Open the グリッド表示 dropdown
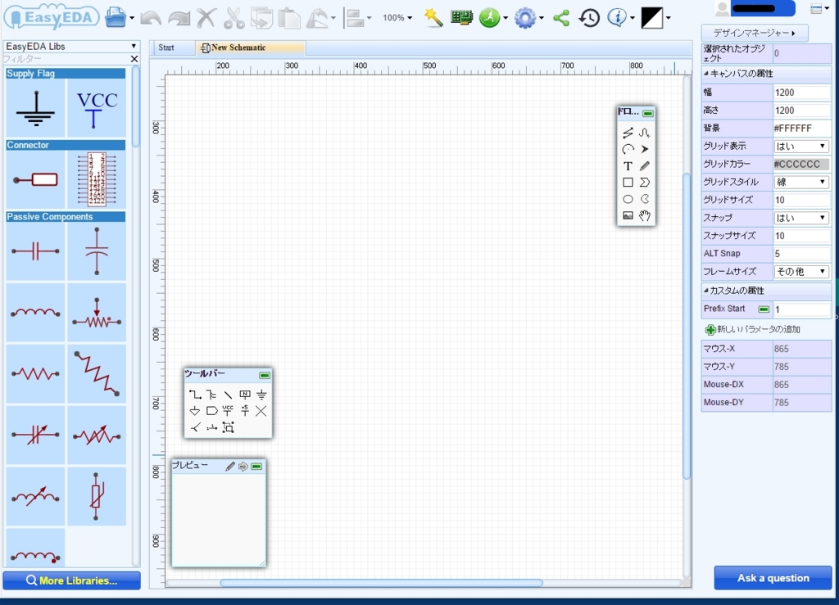Screen dimensions: 839x605 (801, 146)
